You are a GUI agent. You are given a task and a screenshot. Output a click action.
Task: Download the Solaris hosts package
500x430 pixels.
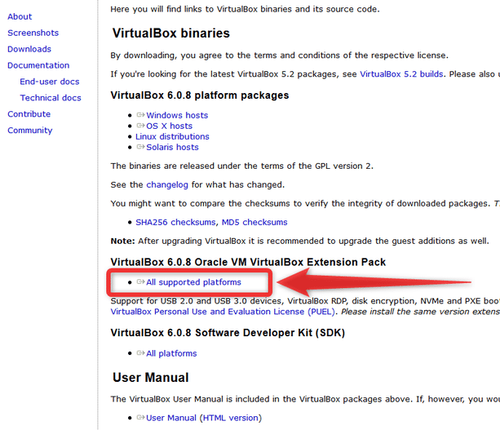(172, 147)
